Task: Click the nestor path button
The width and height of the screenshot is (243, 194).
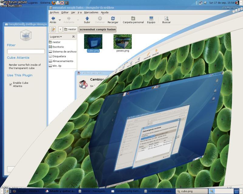Action: 70,29
